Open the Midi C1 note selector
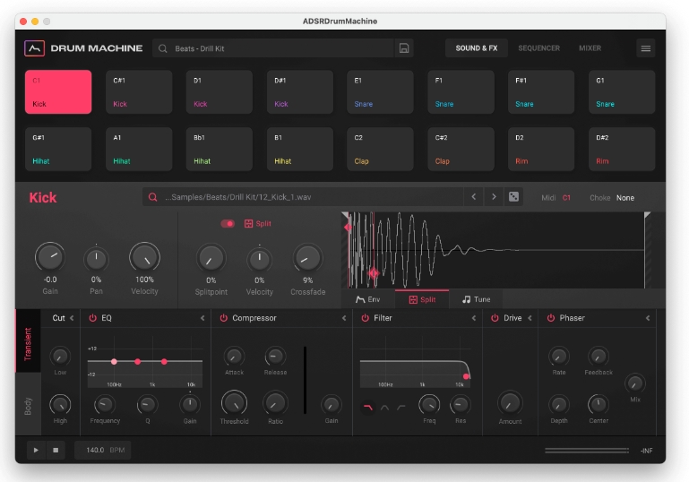 point(566,198)
